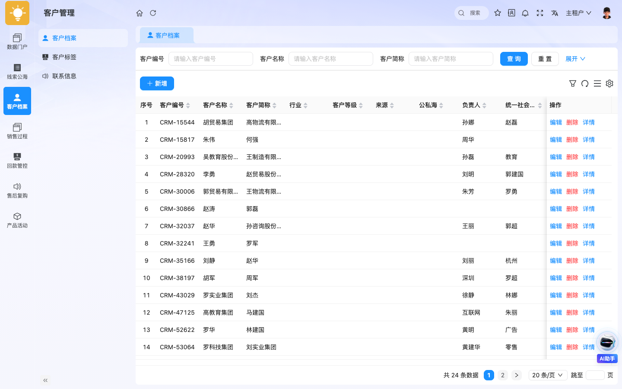Open 产品活动 sidebar module
Screen dimensions: 622x389
[x=17, y=220]
